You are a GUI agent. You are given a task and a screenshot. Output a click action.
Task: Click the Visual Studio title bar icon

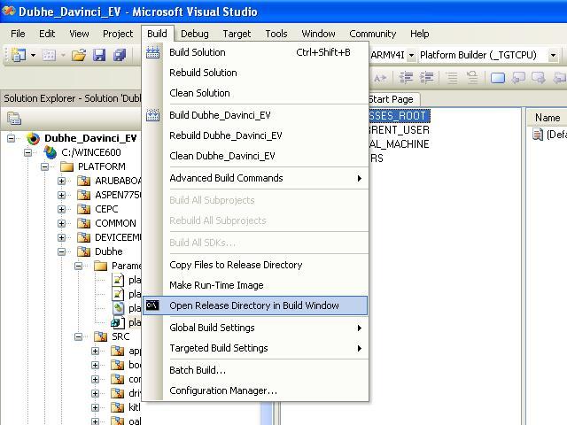8,12
